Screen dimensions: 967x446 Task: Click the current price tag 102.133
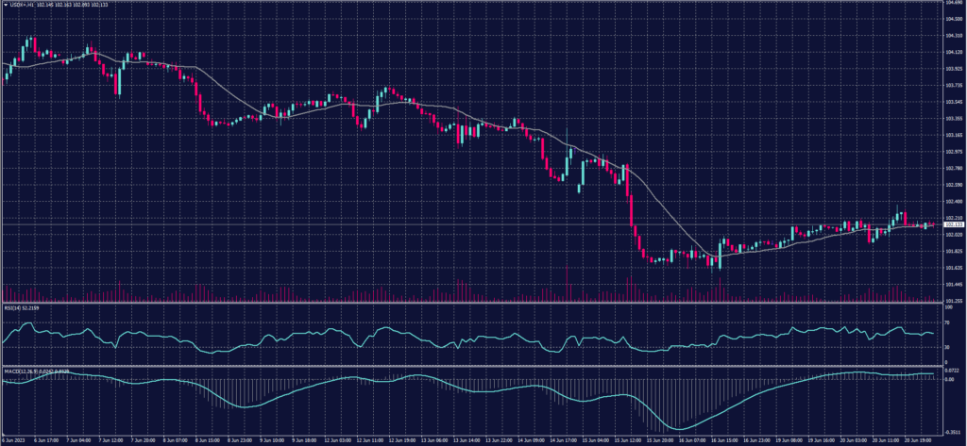pos(954,224)
